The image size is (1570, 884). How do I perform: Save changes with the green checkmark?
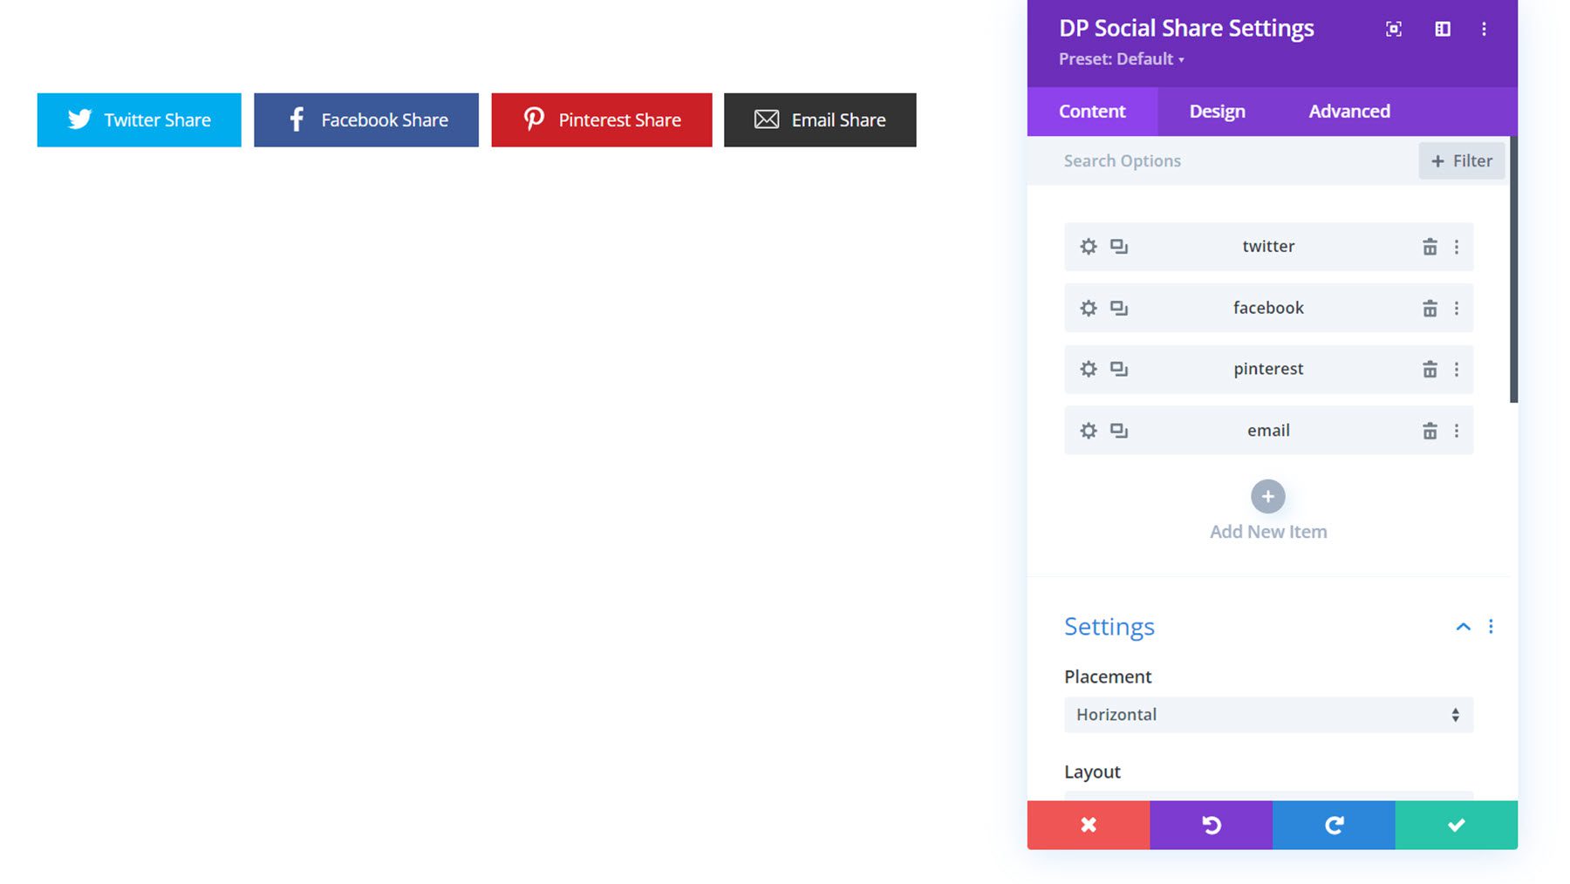coord(1455,825)
